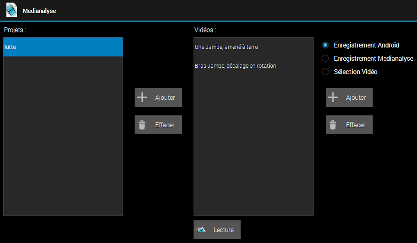Click the plus icon under the recording options

333,98
